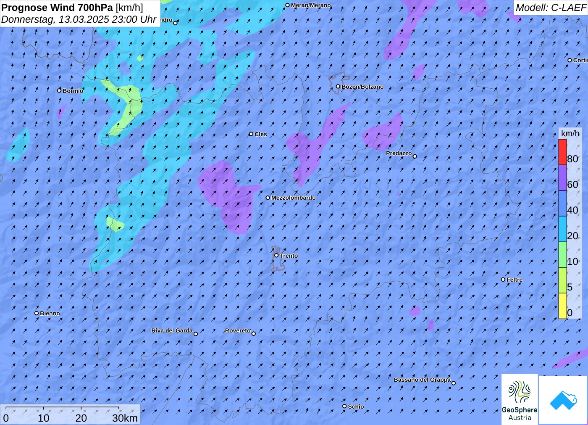Click the 'Bozen/Bolzano' city label
The image size is (588, 425).
click(x=362, y=87)
